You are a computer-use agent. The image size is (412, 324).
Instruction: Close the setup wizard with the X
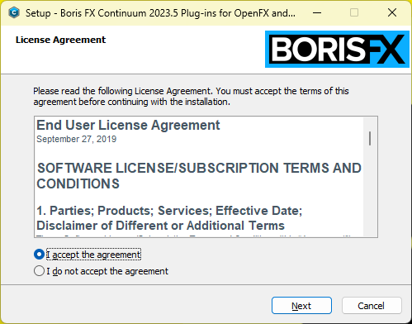(392, 12)
